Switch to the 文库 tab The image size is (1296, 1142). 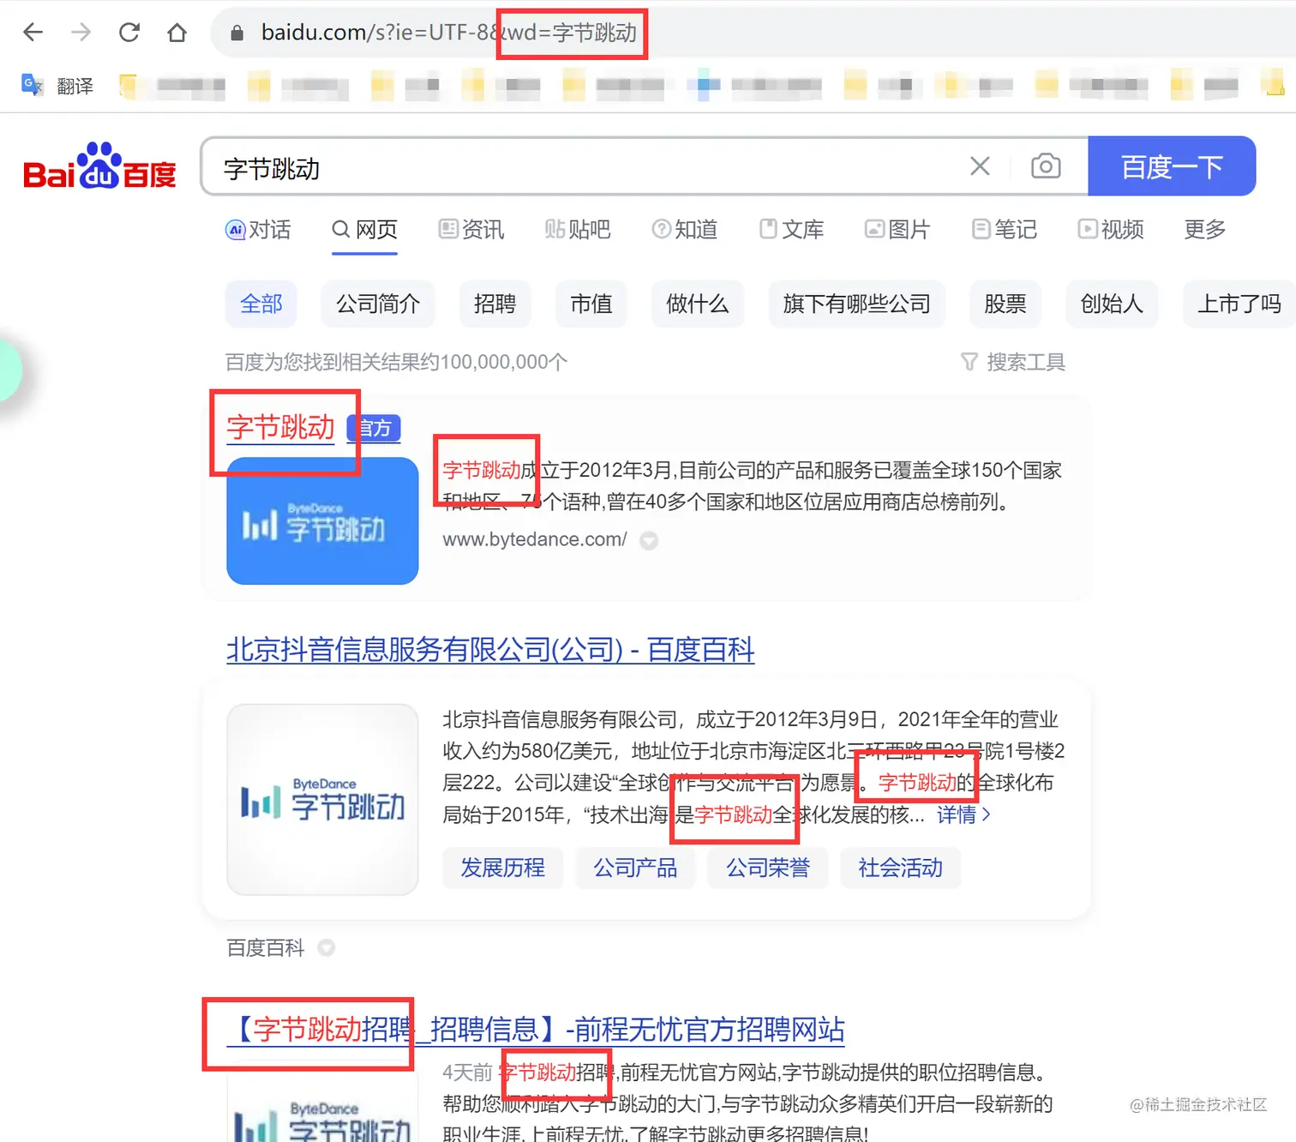pos(792,230)
